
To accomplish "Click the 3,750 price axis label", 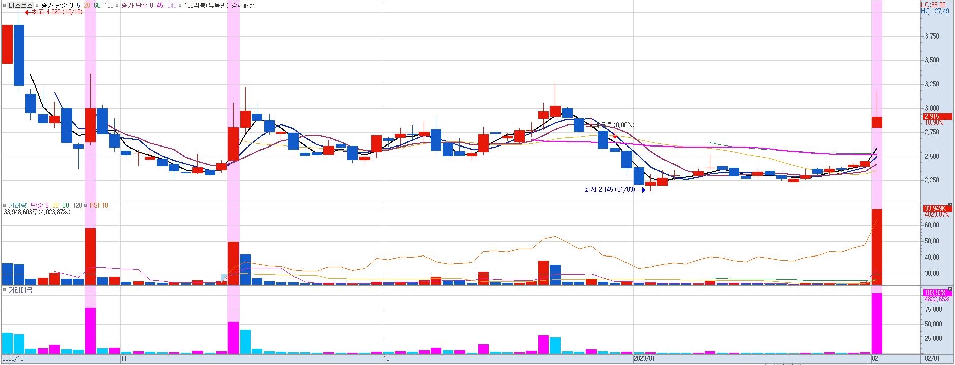I will coord(932,36).
